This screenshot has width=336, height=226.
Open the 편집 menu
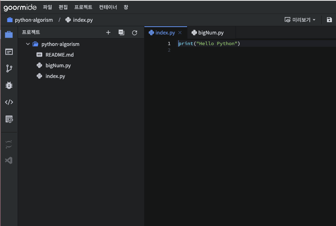63,7
